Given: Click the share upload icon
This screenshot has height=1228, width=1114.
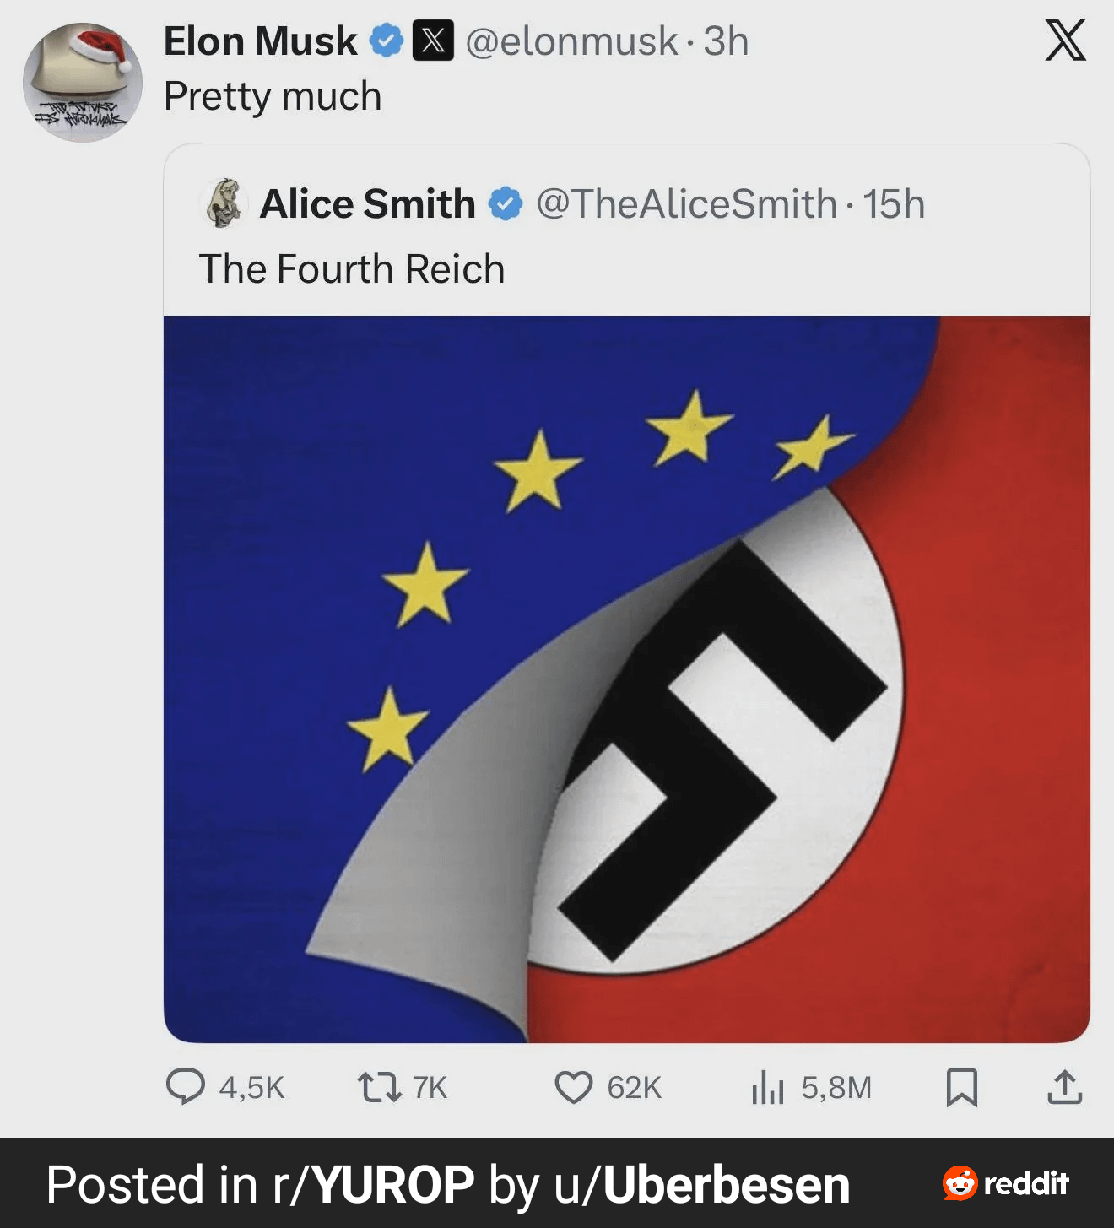Looking at the screenshot, I should pos(1064,1087).
